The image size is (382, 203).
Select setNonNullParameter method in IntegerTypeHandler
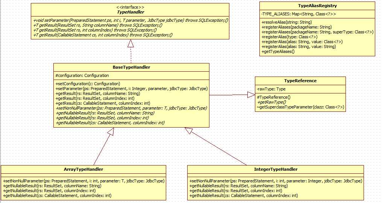pos(276,181)
